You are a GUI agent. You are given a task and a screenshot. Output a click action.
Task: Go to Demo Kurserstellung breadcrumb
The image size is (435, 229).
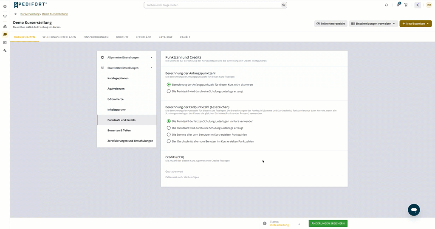(55, 14)
